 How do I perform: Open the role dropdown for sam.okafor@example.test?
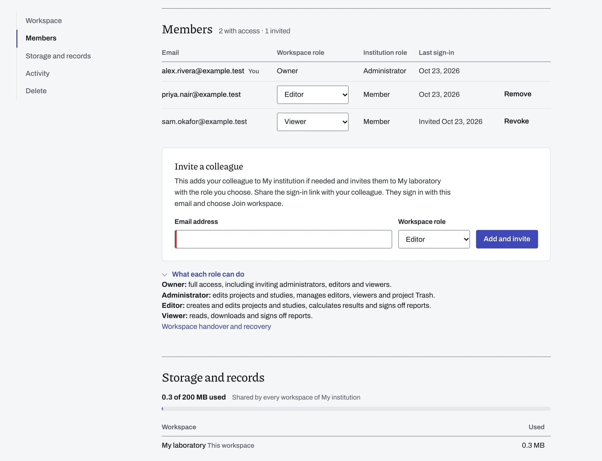(312, 122)
